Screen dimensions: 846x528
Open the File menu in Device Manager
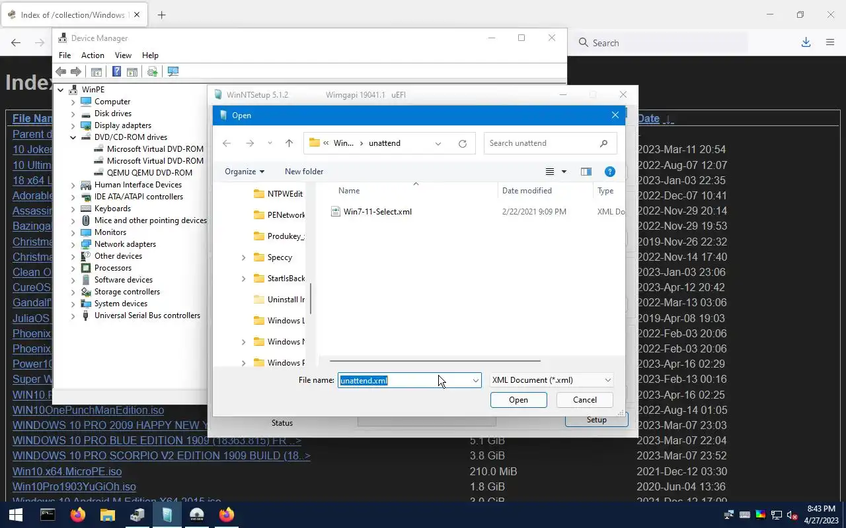coord(65,55)
